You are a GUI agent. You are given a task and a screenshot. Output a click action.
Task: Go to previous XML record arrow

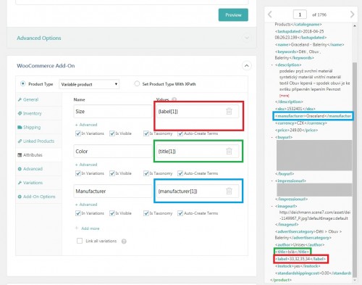tap(270, 15)
